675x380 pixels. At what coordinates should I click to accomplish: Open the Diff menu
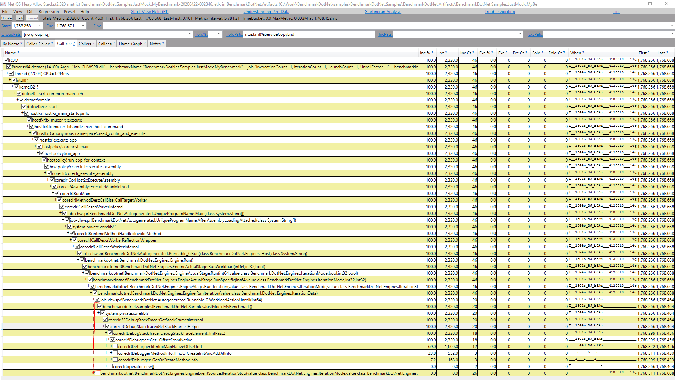30,11
